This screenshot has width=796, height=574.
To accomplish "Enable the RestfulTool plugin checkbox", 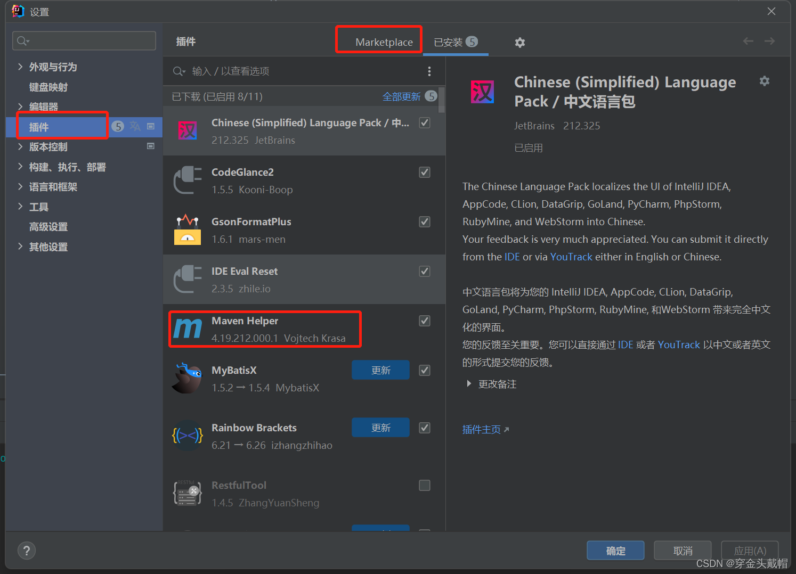I will pyautogui.click(x=424, y=485).
